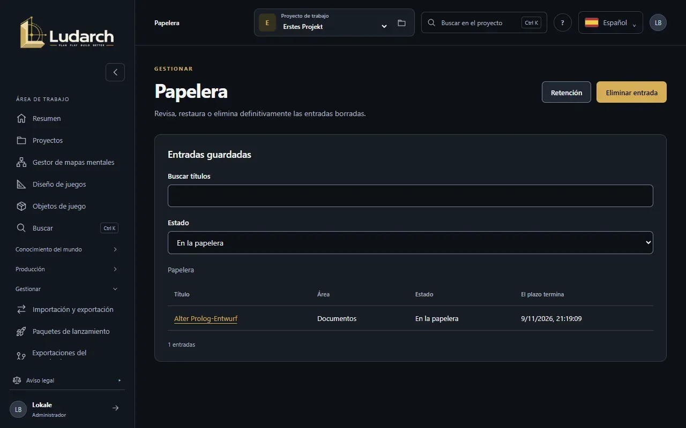Click the El plazo termina column header
This screenshot has width=686, height=428.
[x=542, y=294]
